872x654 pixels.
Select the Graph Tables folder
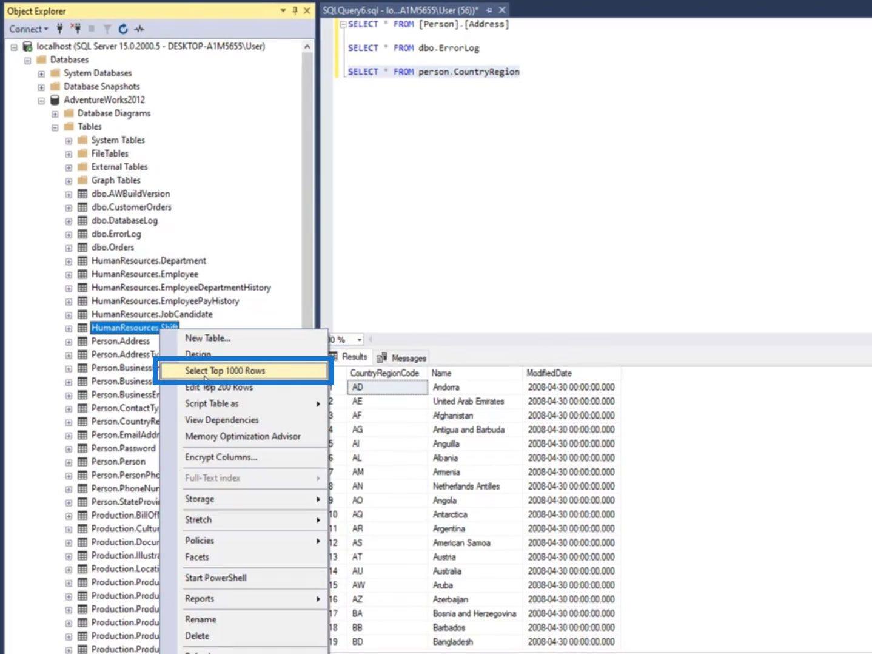click(116, 180)
